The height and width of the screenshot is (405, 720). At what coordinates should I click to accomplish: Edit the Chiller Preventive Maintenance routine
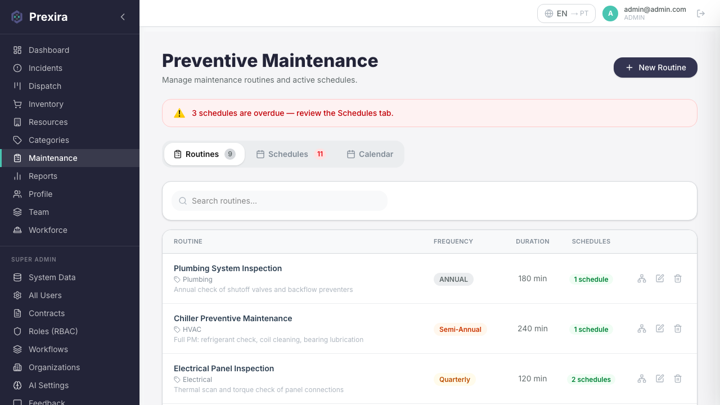tap(660, 328)
